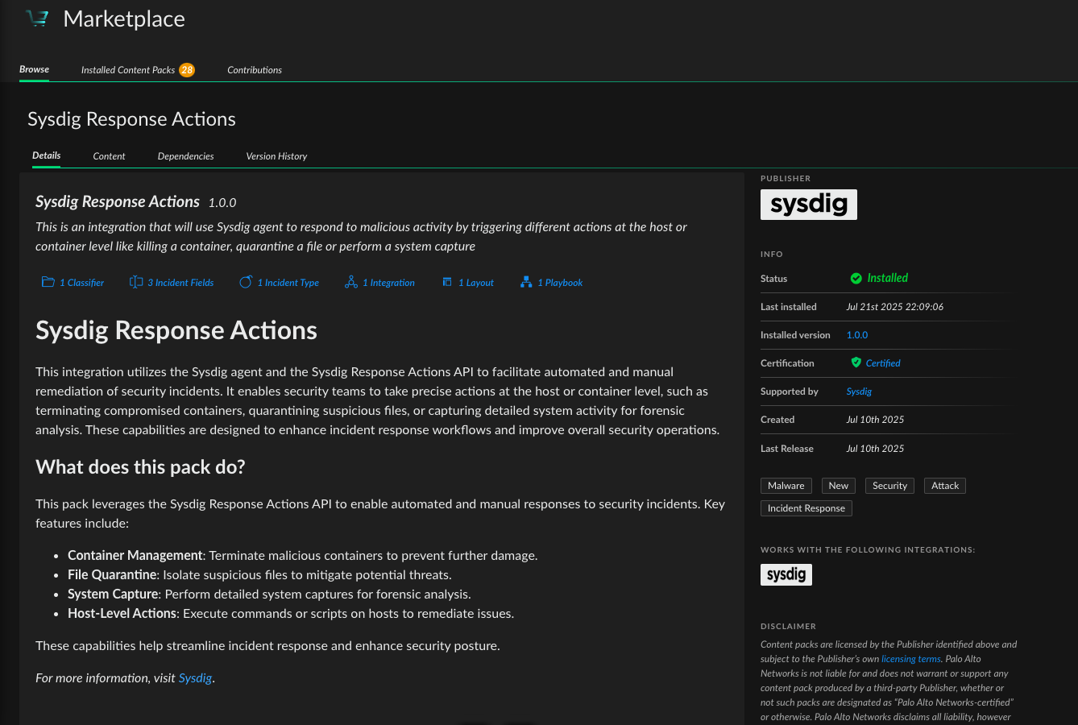Click the Marketplace cart icon
The width and height of the screenshot is (1078, 725).
pos(38,19)
